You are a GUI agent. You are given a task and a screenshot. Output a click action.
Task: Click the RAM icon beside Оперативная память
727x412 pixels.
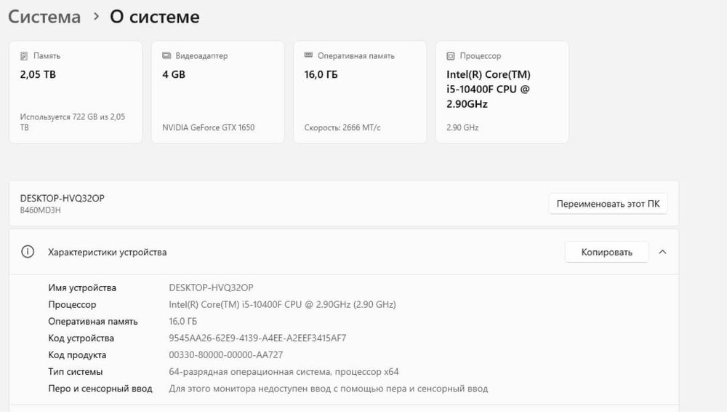pos(308,55)
